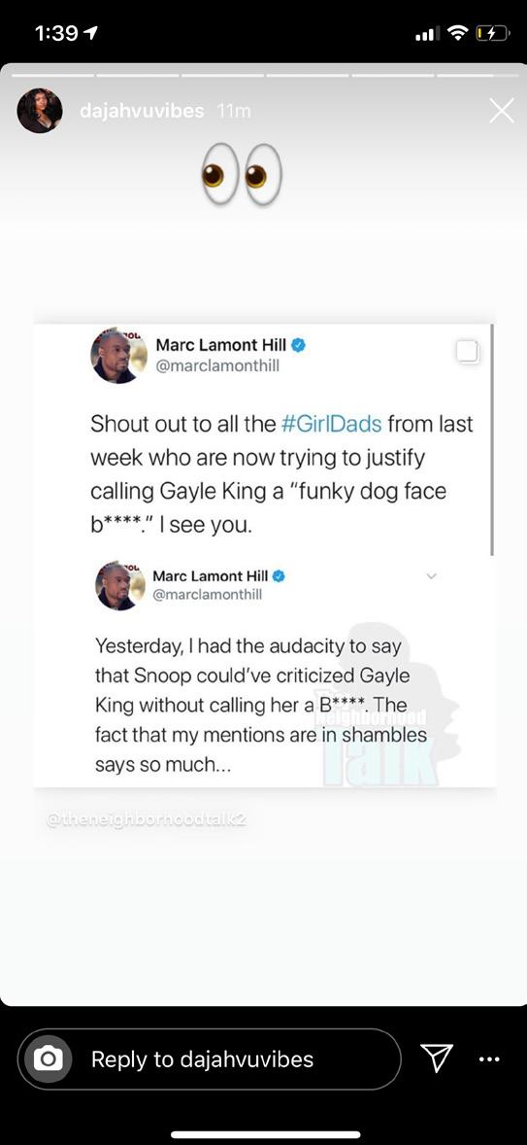Open the camera icon in reply bar

point(49,1058)
